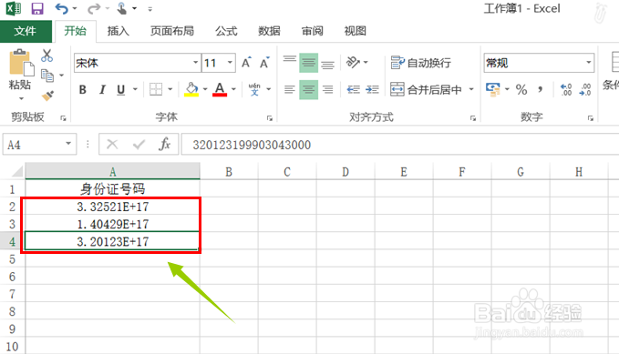619x354 pixels.
Task: Apply cell borders icon
Action: point(156,89)
